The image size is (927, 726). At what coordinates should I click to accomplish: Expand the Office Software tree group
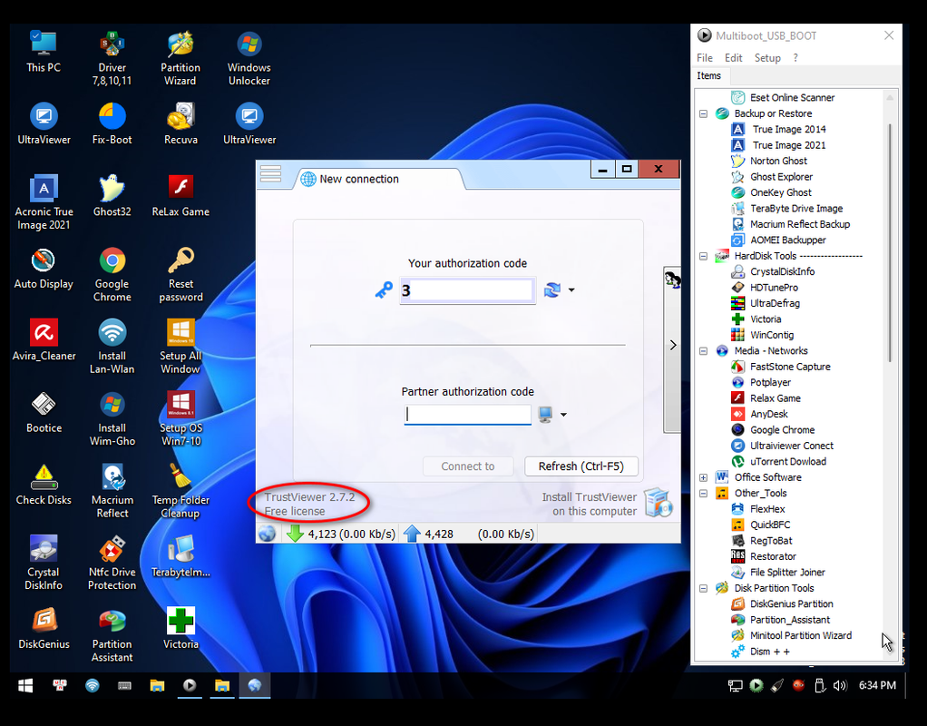(x=704, y=477)
